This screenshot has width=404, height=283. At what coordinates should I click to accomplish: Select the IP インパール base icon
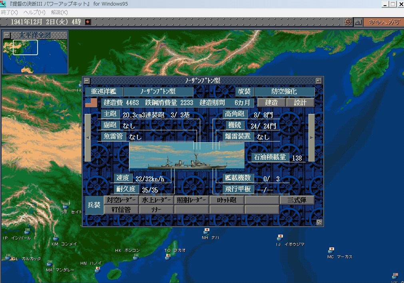pyautogui.click(x=28, y=231)
